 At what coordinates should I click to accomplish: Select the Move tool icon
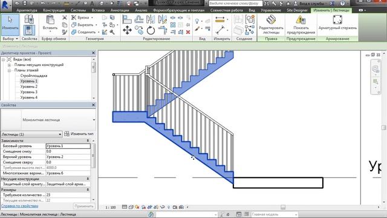click(127, 30)
